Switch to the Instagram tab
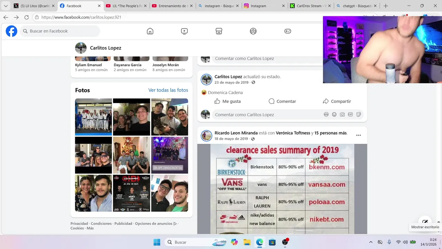The height and width of the screenshot is (249, 442). pyautogui.click(x=264, y=6)
